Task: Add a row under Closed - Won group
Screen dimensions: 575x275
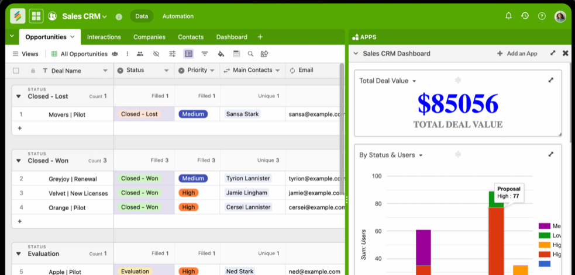Action: (20, 221)
